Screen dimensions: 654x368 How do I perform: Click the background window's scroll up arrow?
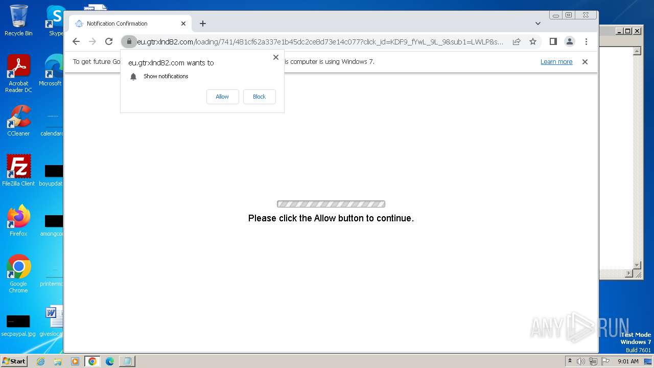pyautogui.click(x=637, y=51)
